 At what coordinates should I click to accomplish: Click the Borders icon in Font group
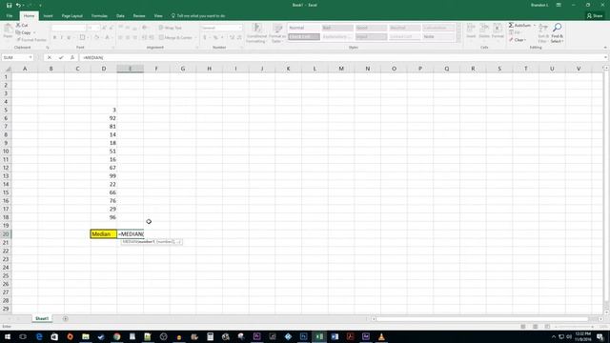click(82, 38)
